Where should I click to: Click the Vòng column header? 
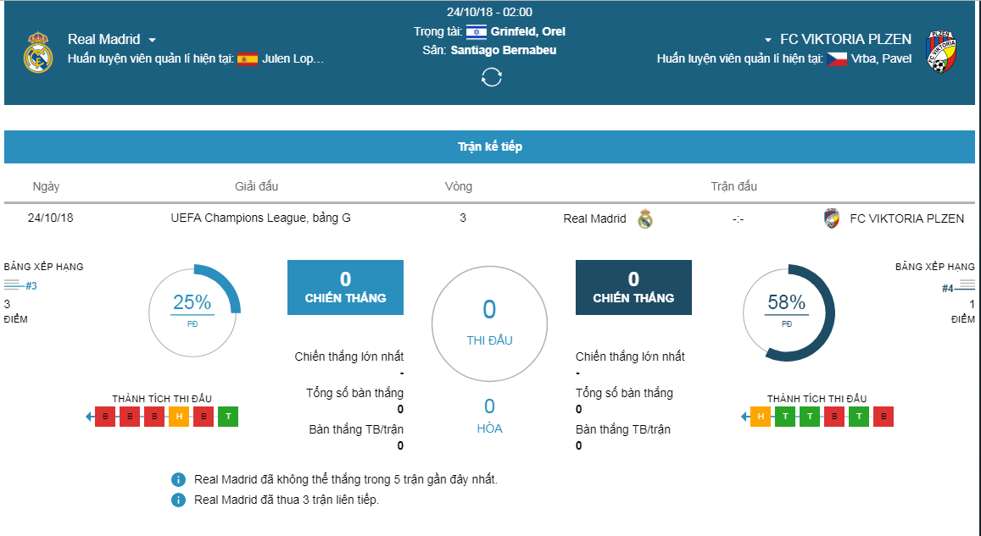[x=459, y=186]
